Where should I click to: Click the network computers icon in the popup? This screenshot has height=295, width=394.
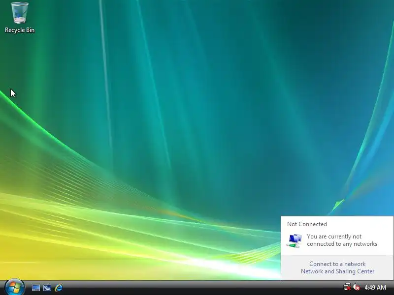tap(294, 240)
